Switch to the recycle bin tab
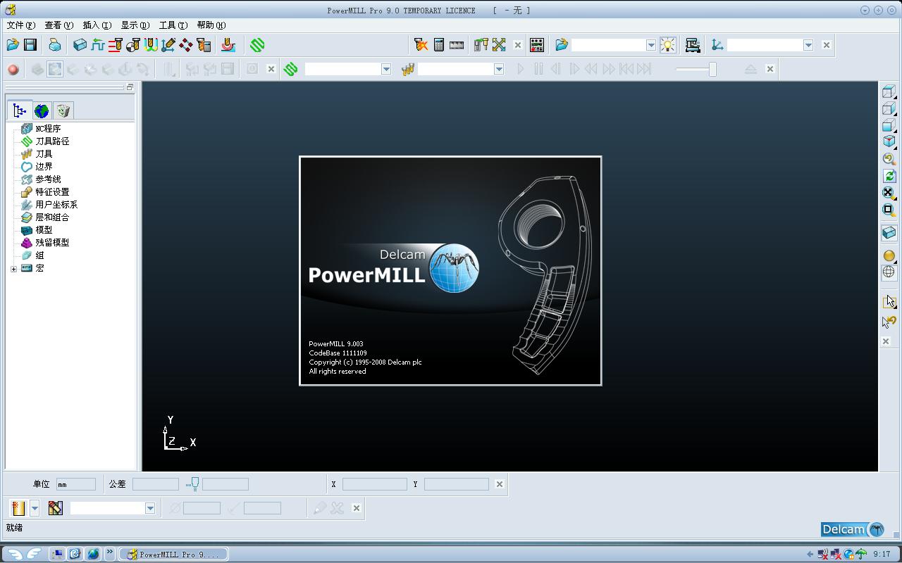 coord(63,110)
